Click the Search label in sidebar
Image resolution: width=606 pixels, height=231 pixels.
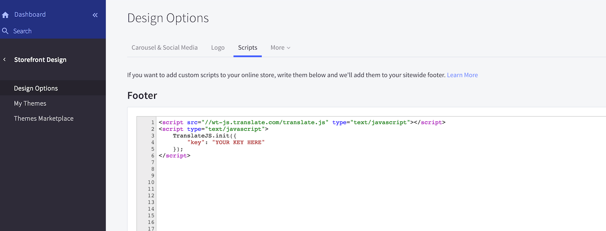[22, 31]
